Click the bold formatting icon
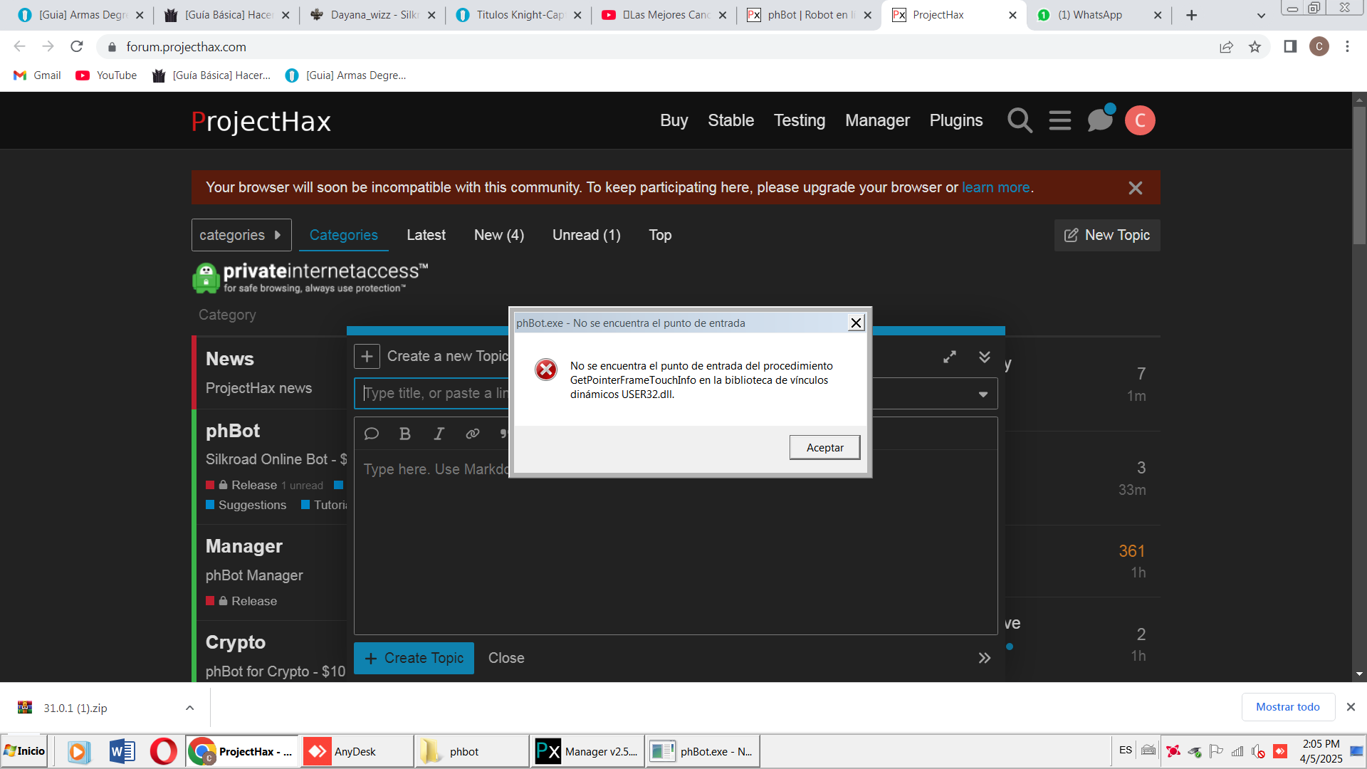Viewport: 1367px width, 769px height. tap(405, 434)
